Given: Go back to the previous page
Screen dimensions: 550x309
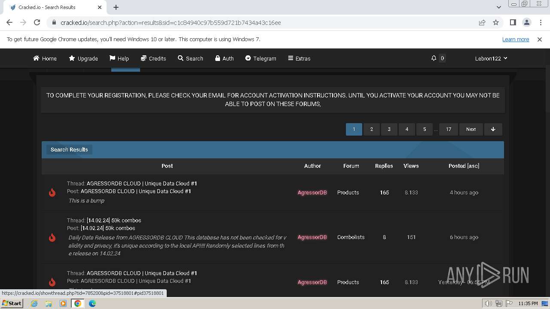Looking at the screenshot, I should click(9, 22).
